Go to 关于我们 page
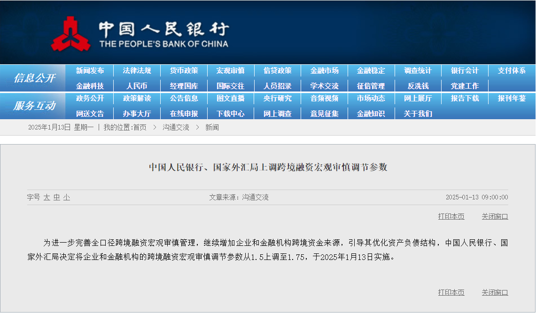536x313 pixels. pyautogui.click(x=418, y=114)
